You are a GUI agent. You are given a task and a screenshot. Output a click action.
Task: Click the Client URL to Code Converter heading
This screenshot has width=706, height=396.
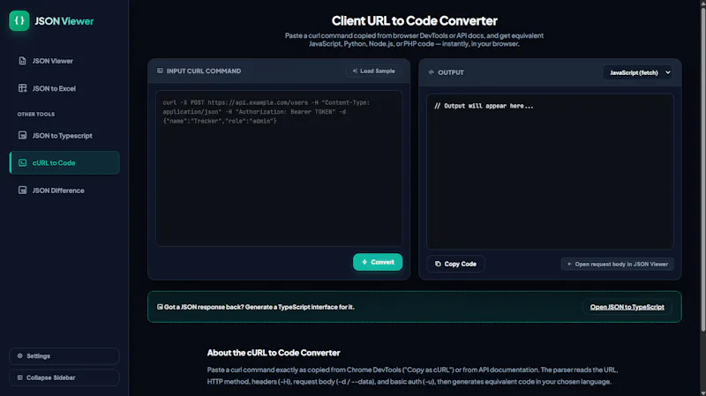[414, 20]
